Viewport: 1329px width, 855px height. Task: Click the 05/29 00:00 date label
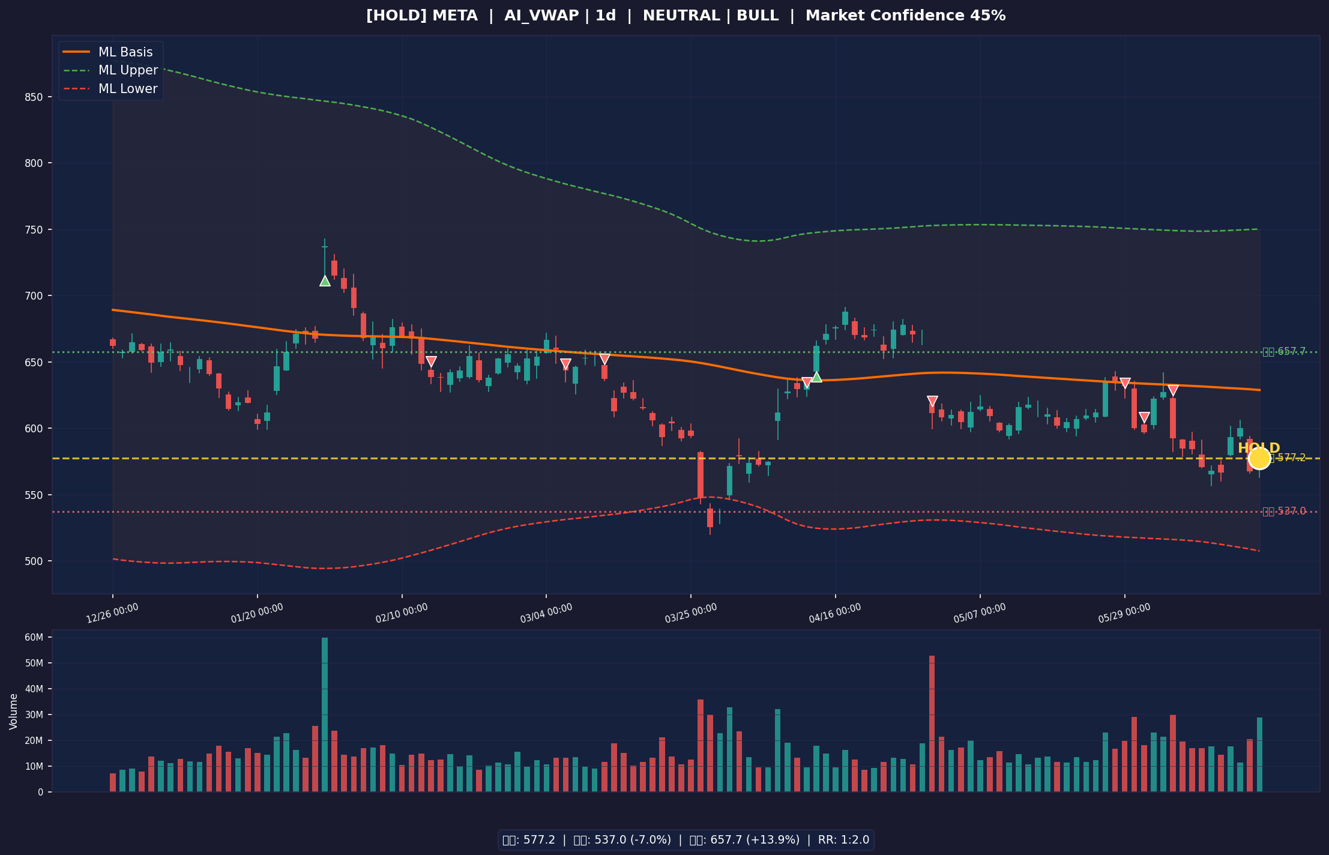pyautogui.click(x=1124, y=613)
